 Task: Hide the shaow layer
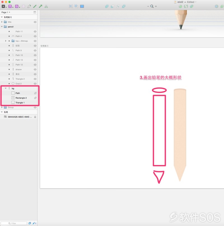click(x=35, y=70)
